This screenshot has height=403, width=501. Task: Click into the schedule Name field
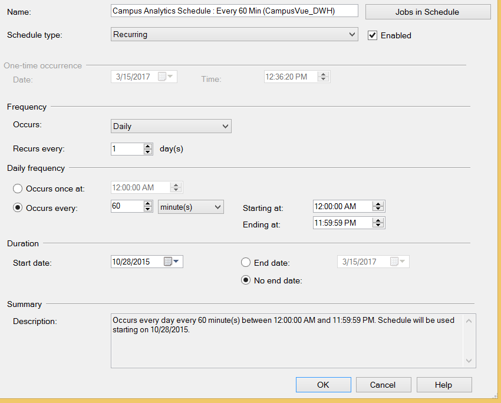[234, 11]
